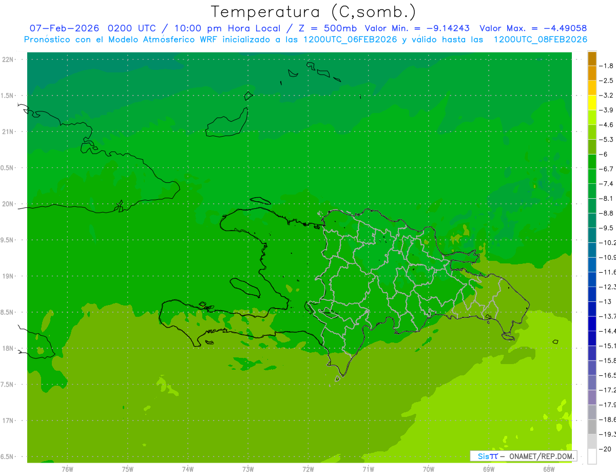Click the -13 colorbar label
The height and width of the screenshot is (476, 616).
[605, 301]
